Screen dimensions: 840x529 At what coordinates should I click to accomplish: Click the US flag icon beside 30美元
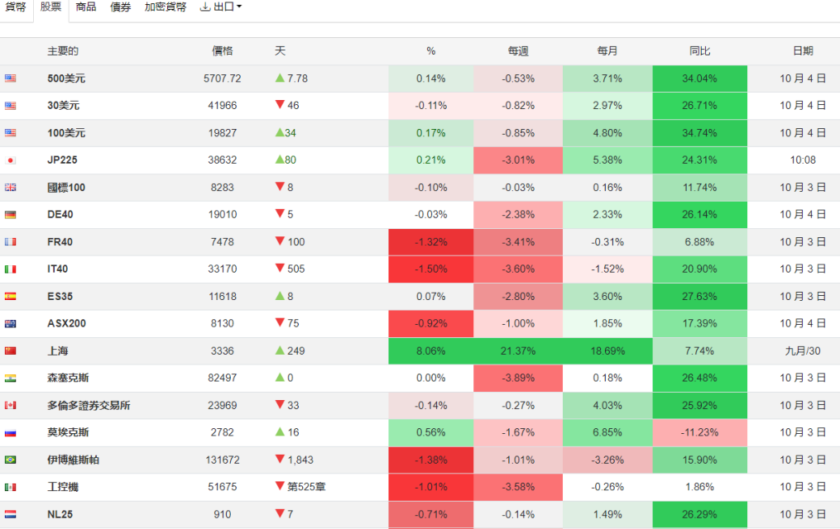click(x=10, y=106)
